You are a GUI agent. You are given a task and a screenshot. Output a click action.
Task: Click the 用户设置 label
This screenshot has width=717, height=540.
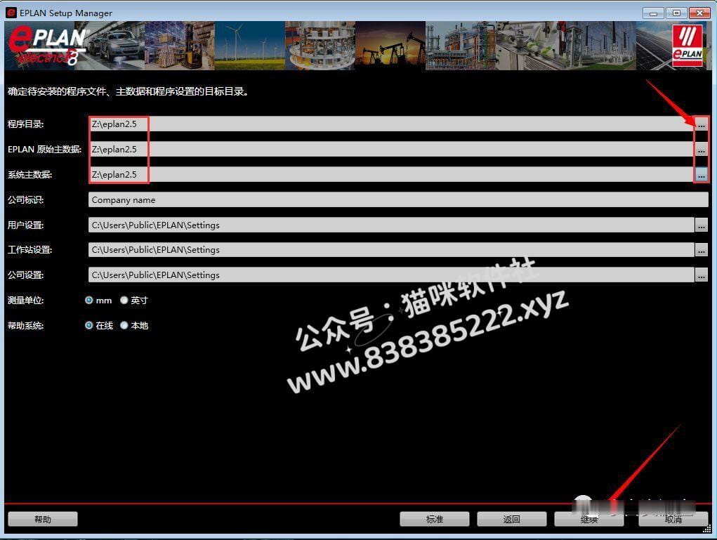(25, 225)
